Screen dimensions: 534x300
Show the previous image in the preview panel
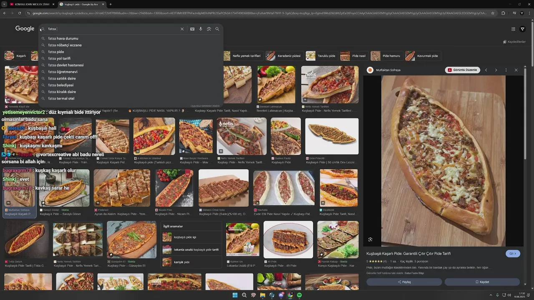tap(486, 70)
